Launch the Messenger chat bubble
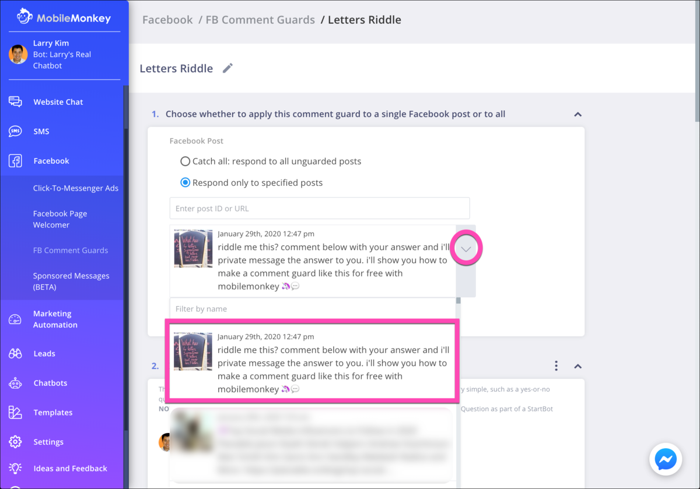 coord(664,459)
